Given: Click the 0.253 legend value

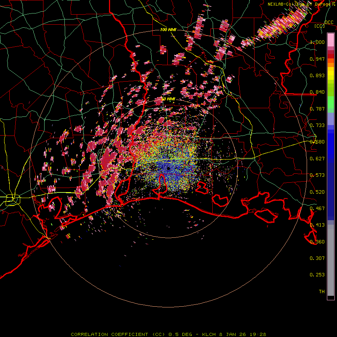Looking at the screenshot, I should tap(317, 275).
